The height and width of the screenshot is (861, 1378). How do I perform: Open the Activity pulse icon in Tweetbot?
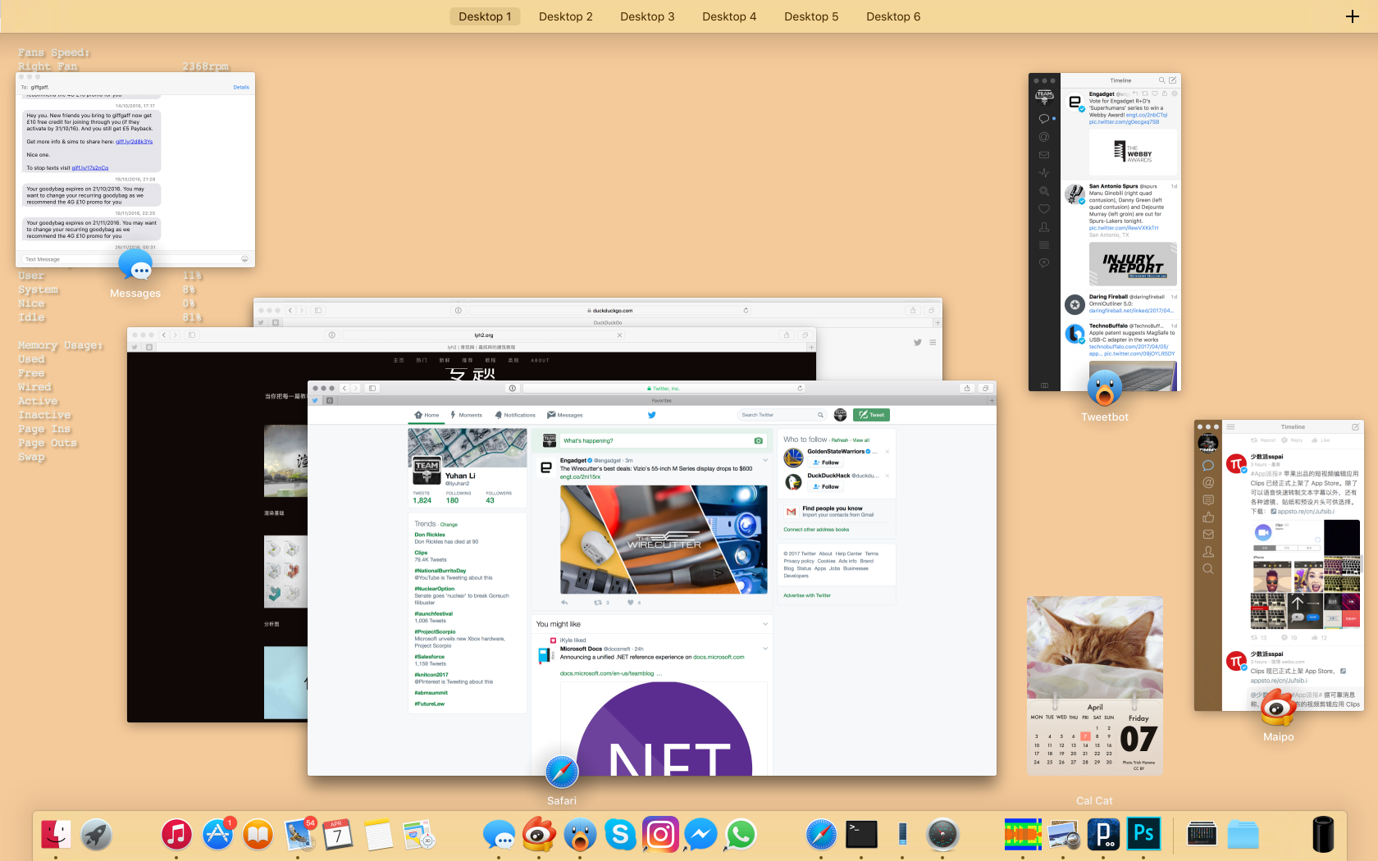click(x=1044, y=173)
